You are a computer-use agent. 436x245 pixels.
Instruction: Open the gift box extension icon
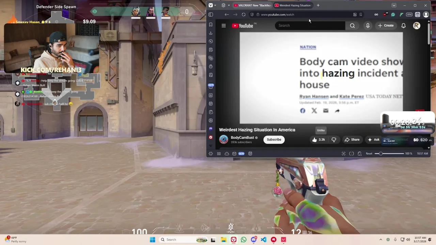pos(417,15)
